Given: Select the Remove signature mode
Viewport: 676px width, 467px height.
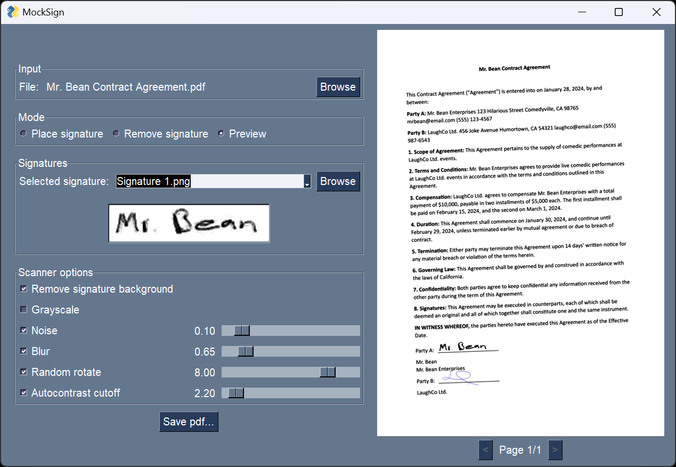Looking at the screenshot, I should [x=160, y=134].
